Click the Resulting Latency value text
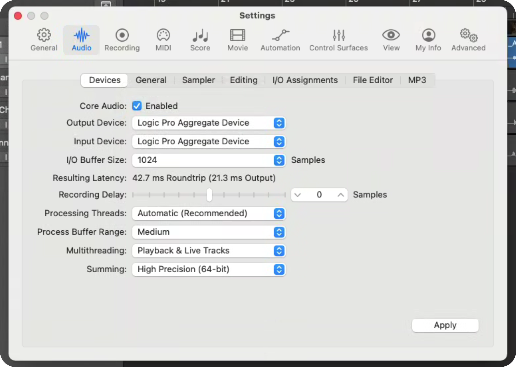Viewport: 516px width, 367px height. pyautogui.click(x=204, y=178)
